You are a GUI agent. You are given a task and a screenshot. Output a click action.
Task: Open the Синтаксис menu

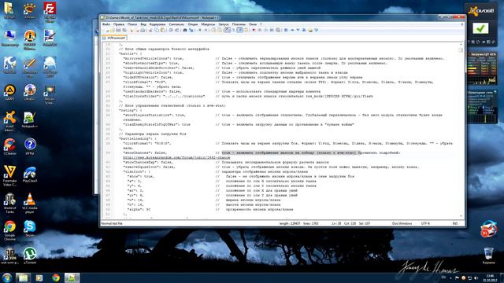(176, 24)
